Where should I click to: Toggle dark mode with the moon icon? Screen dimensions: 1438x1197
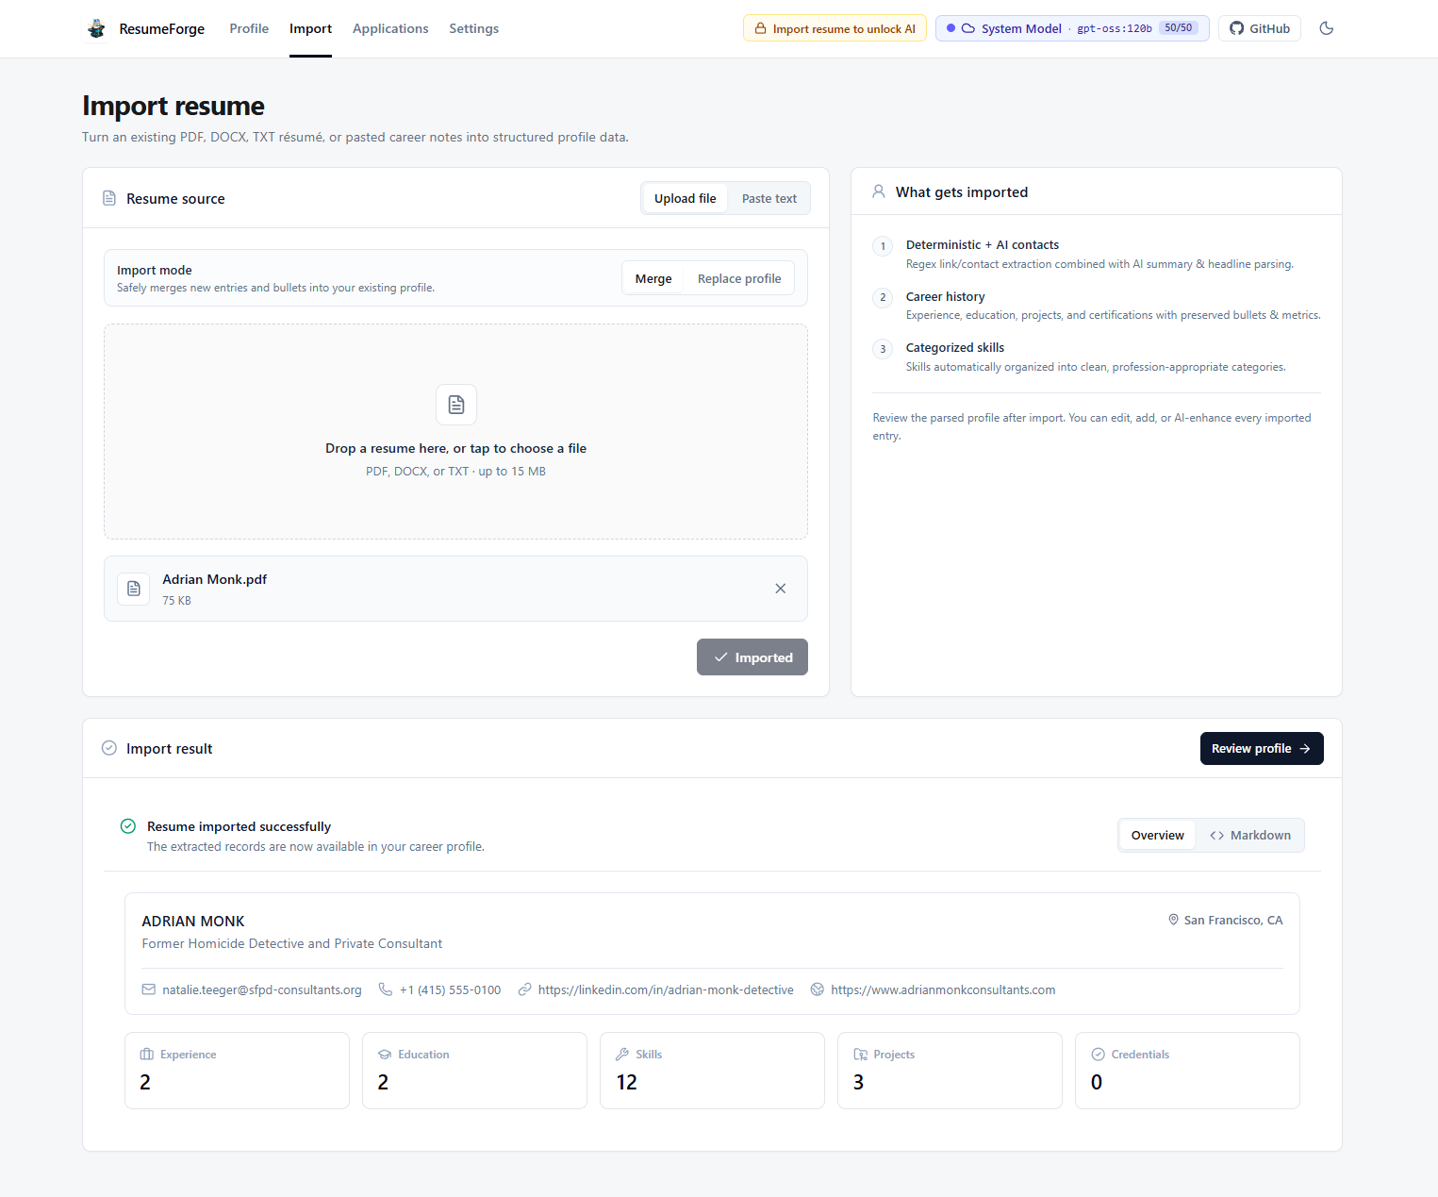pyautogui.click(x=1327, y=28)
